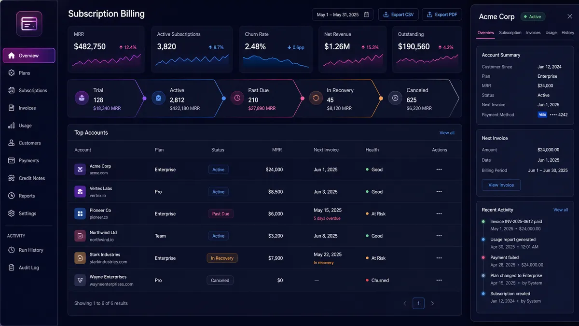Image resolution: width=579 pixels, height=326 pixels.
Task: Click the In Recovery stage refresh icon
Action: point(316,98)
